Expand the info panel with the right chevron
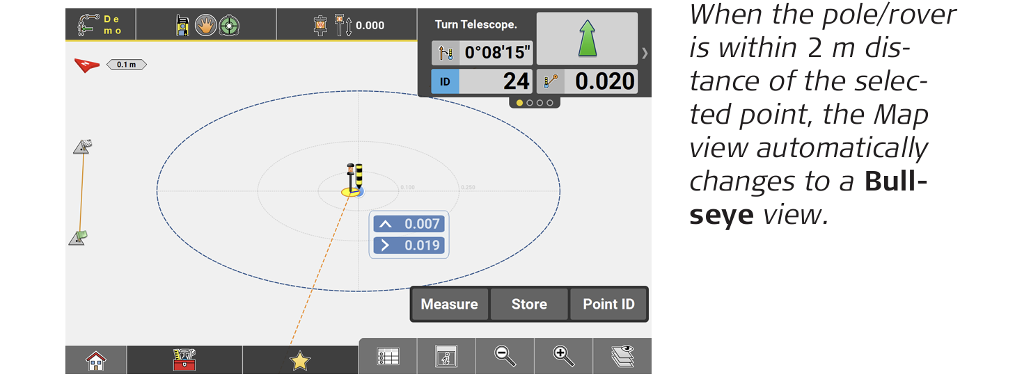The width and height of the screenshot is (1015, 381). (644, 53)
